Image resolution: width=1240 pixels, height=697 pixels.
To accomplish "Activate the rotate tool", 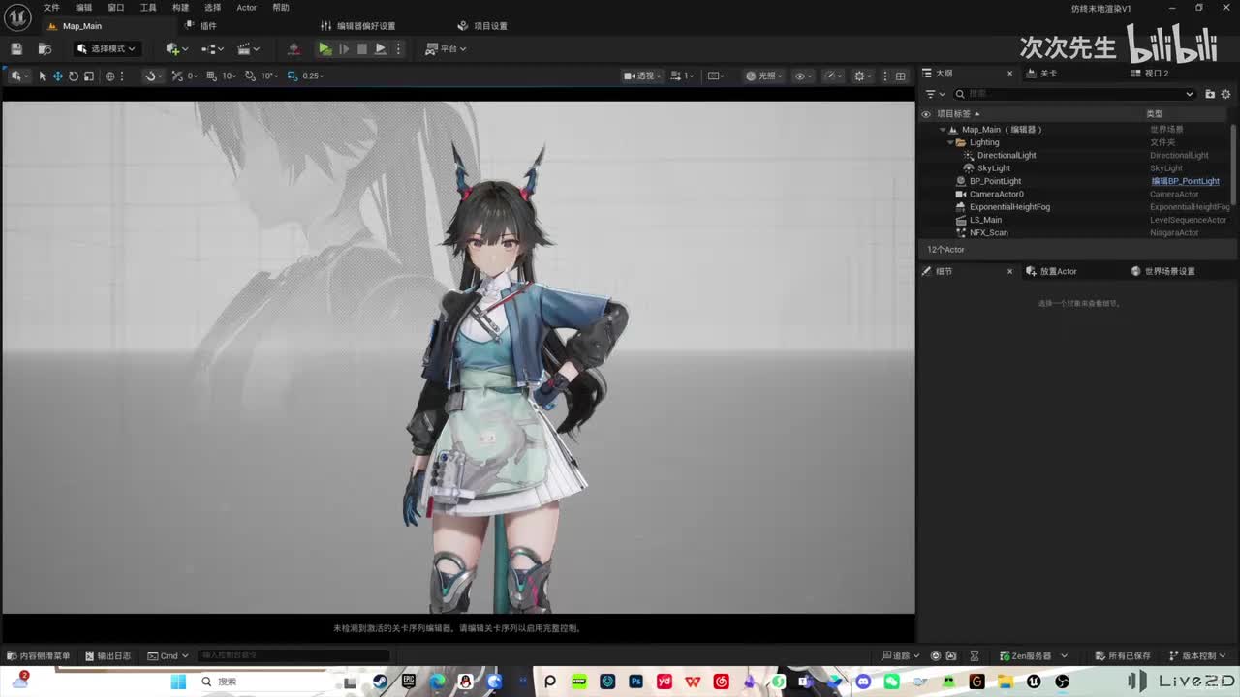I will (x=74, y=76).
